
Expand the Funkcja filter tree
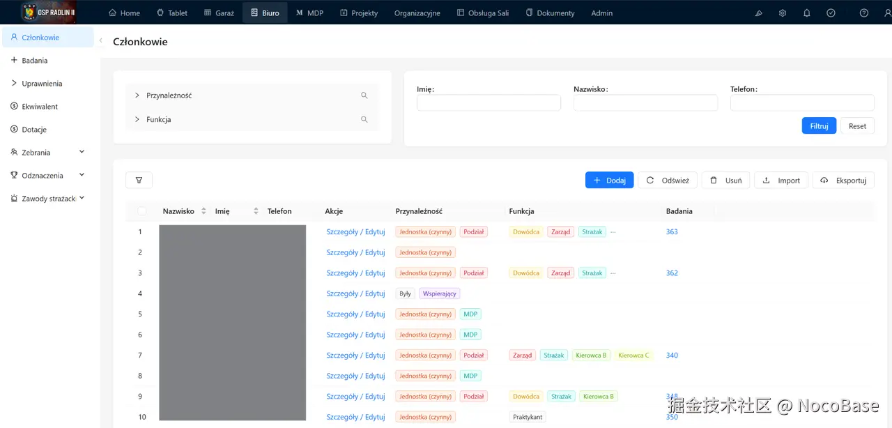(137, 119)
